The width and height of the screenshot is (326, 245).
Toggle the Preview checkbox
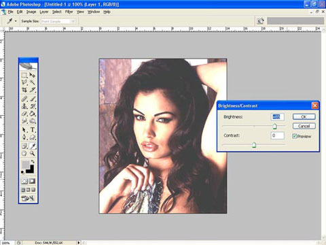[294, 136]
